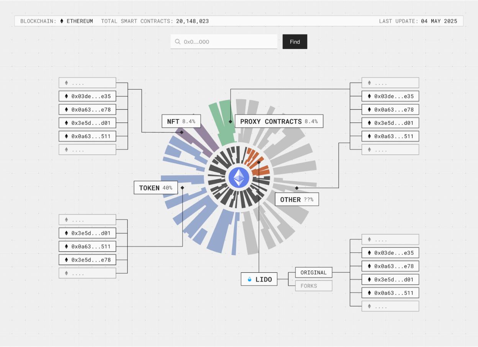Click the diamond marker on the purple NFT segment

182,132
